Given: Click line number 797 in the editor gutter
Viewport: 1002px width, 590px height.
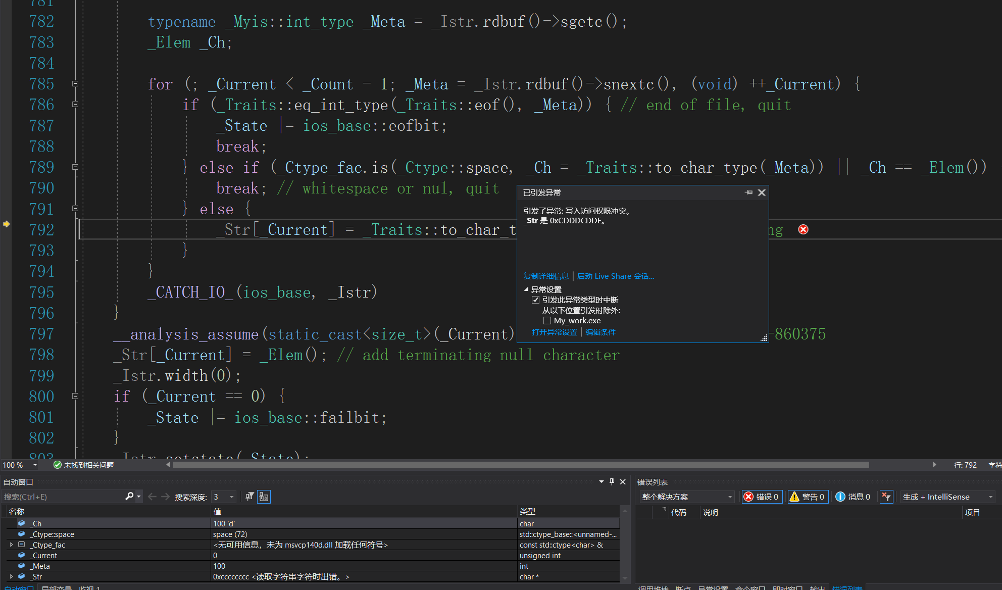Looking at the screenshot, I should click(x=41, y=334).
